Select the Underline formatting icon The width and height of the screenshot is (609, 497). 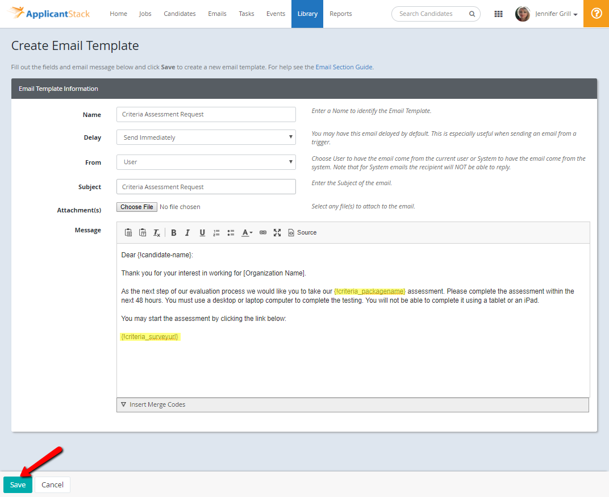pos(202,232)
